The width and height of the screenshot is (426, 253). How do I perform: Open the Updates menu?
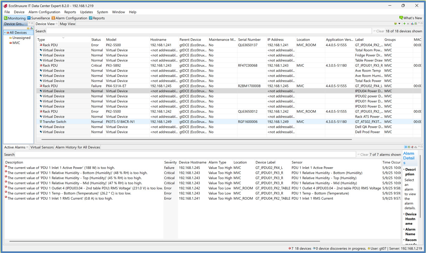tap(86, 12)
